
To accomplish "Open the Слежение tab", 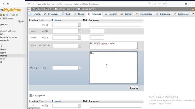I will (181, 14).
